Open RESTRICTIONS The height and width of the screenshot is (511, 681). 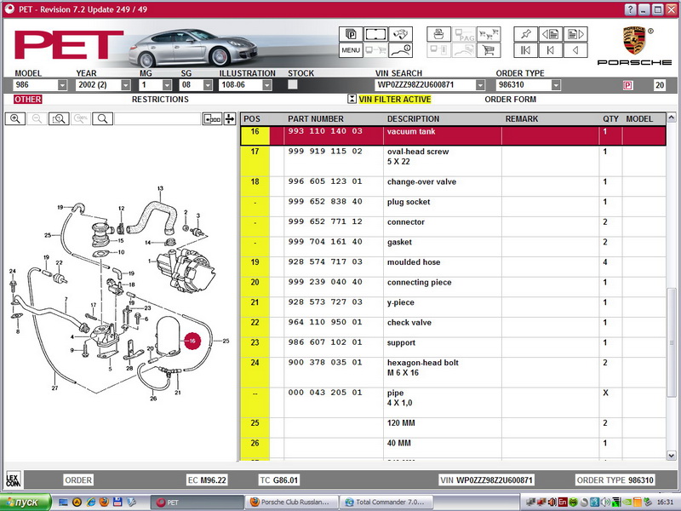160,100
